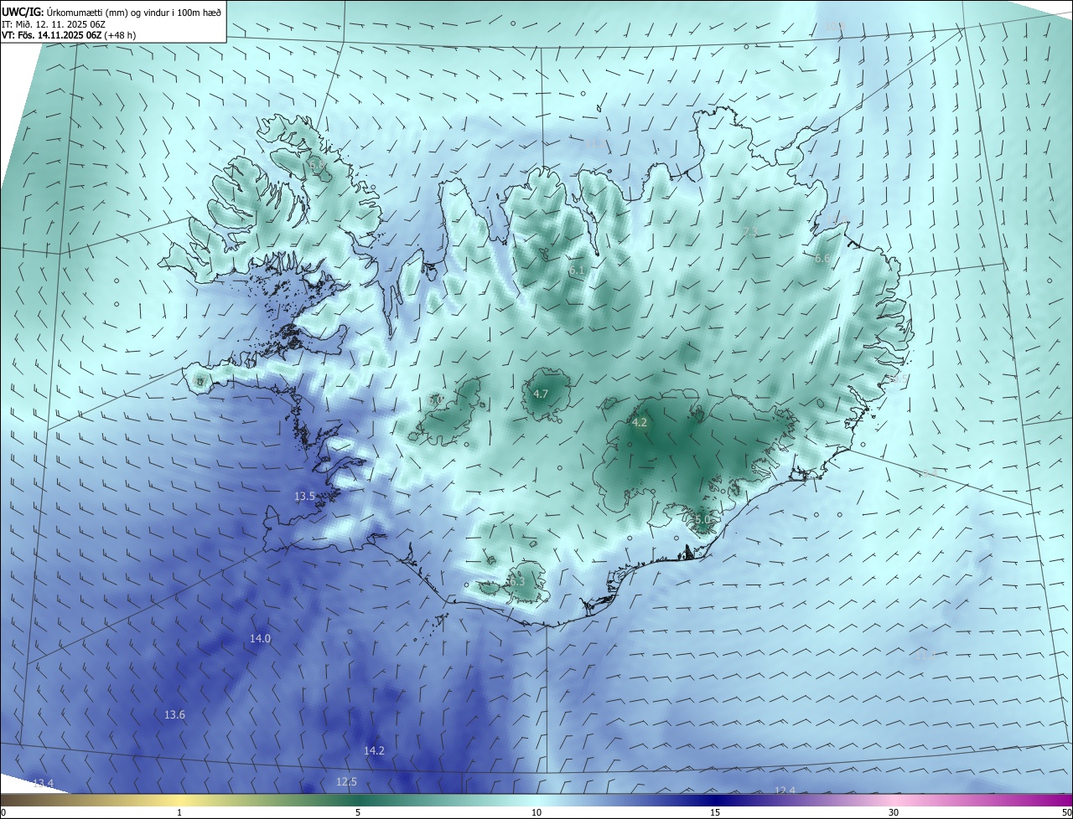Viewport: 1073px width, 819px height.
Task: Click the 5.0 value near the southeast coast
Action: [x=702, y=520]
